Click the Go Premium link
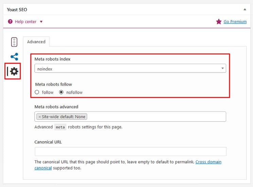The height and width of the screenshot is (187, 253). click(235, 21)
